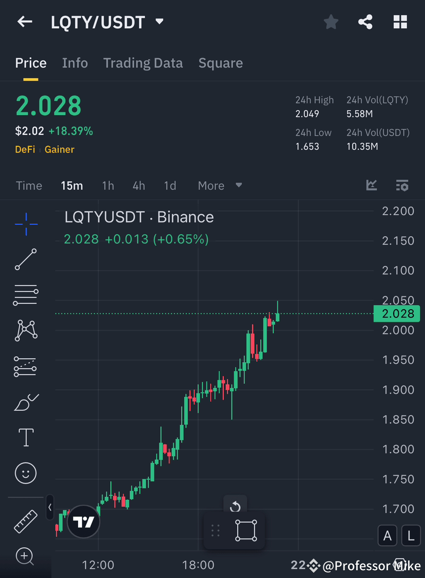Select the text annotation tool
The height and width of the screenshot is (578, 425).
pos(26,437)
